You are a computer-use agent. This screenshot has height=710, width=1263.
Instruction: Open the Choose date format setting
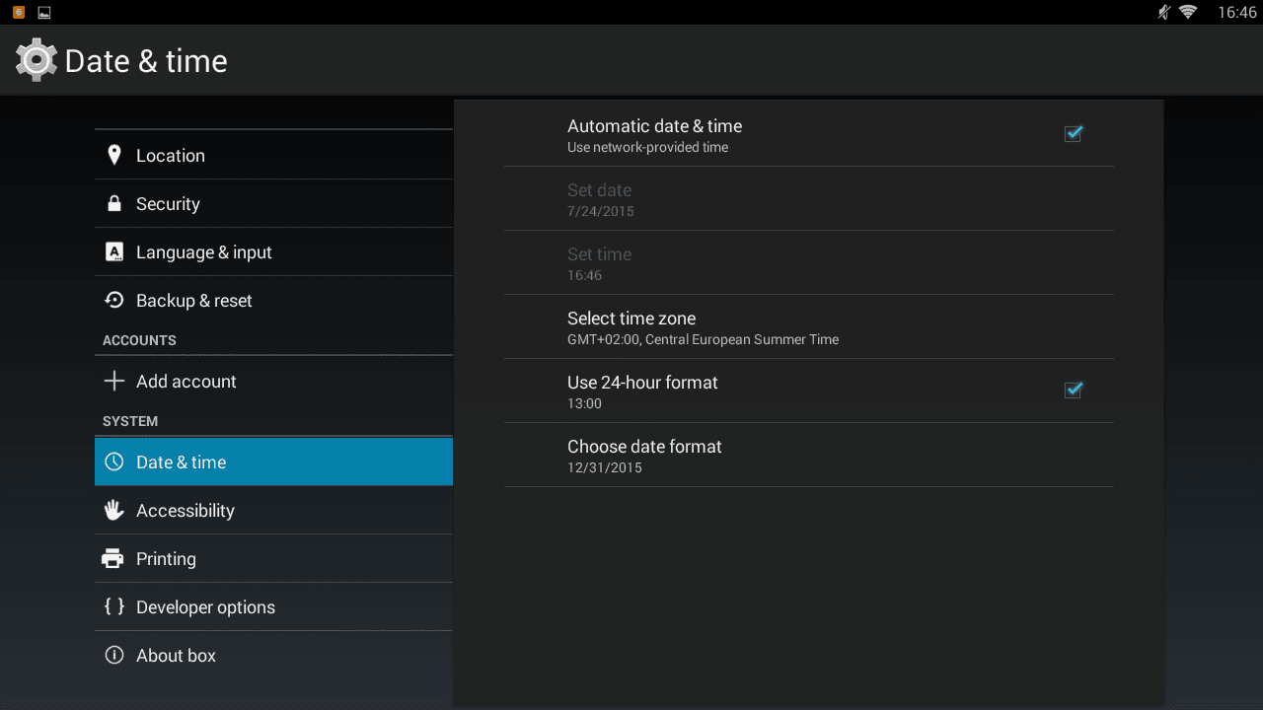point(809,455)
